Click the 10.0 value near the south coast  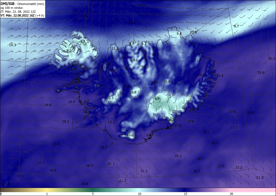coord(130,135)
